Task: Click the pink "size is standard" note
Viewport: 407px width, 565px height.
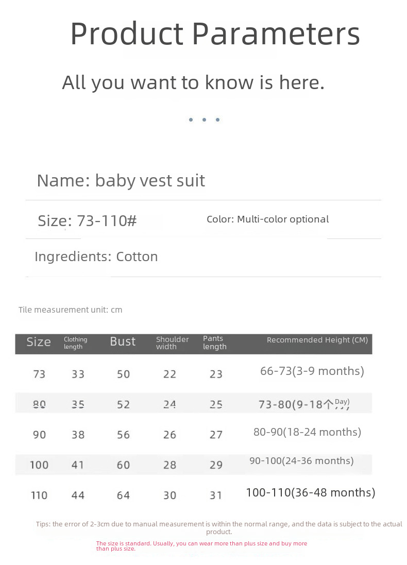Action: point(201,546)
